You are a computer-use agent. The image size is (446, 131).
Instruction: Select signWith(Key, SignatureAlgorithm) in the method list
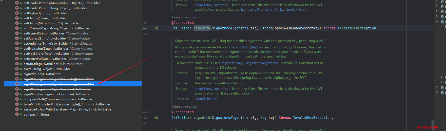[57, 94]
